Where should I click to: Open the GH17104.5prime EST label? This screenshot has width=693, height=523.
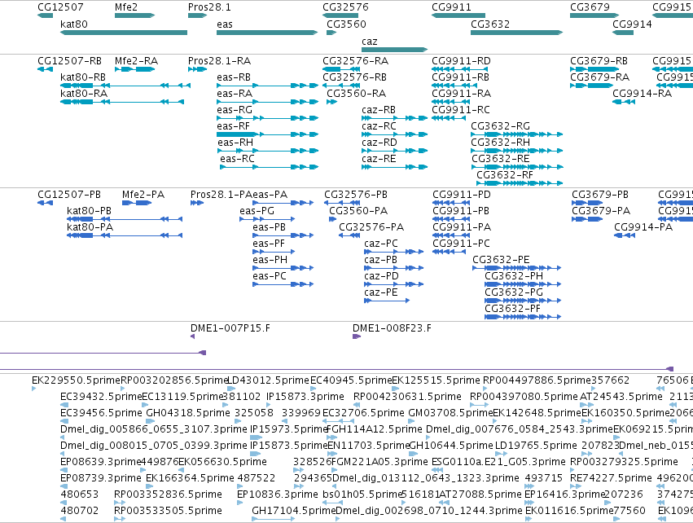(294, 511)
